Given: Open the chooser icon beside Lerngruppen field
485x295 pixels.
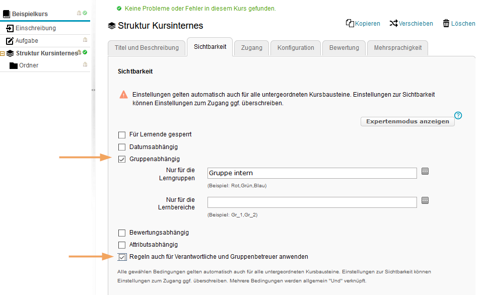Looking at the screenshot, I should 425,171.
